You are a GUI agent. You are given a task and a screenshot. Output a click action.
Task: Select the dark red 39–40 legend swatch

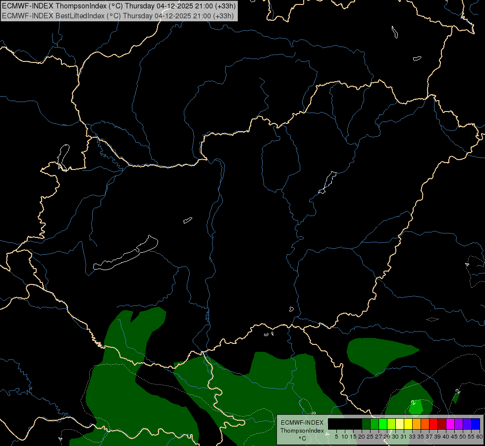pos(442,424)
